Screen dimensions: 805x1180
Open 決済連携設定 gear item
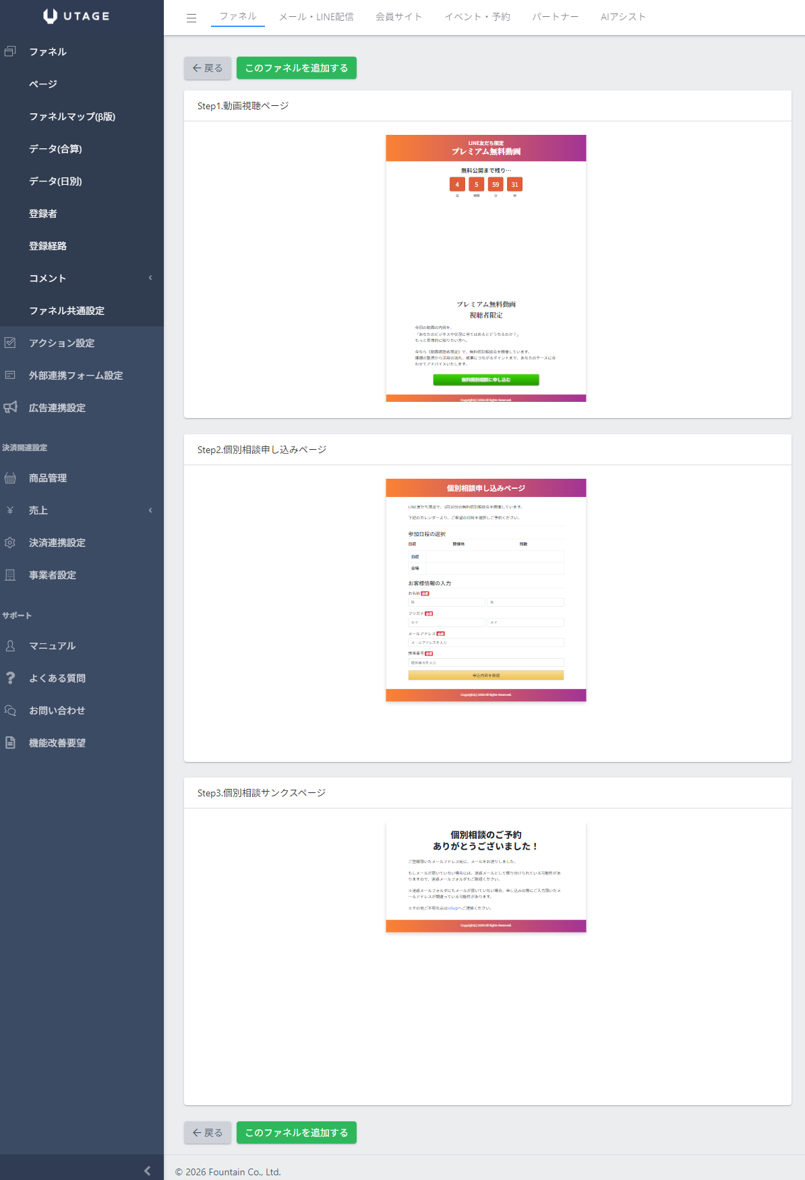pyautogui.click(x=57, y=543)
